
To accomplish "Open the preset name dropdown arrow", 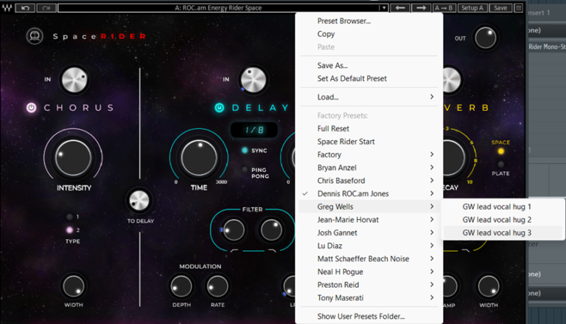I will pos(384,7).
